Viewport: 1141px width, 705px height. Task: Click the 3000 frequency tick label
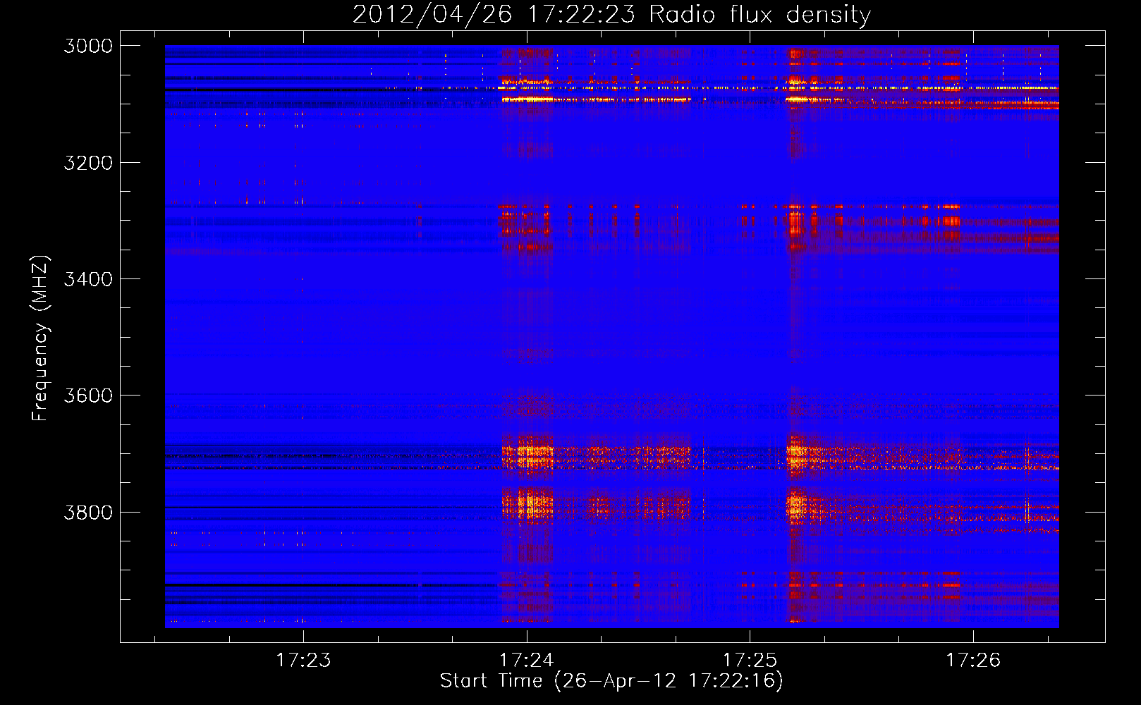point(88,46)
